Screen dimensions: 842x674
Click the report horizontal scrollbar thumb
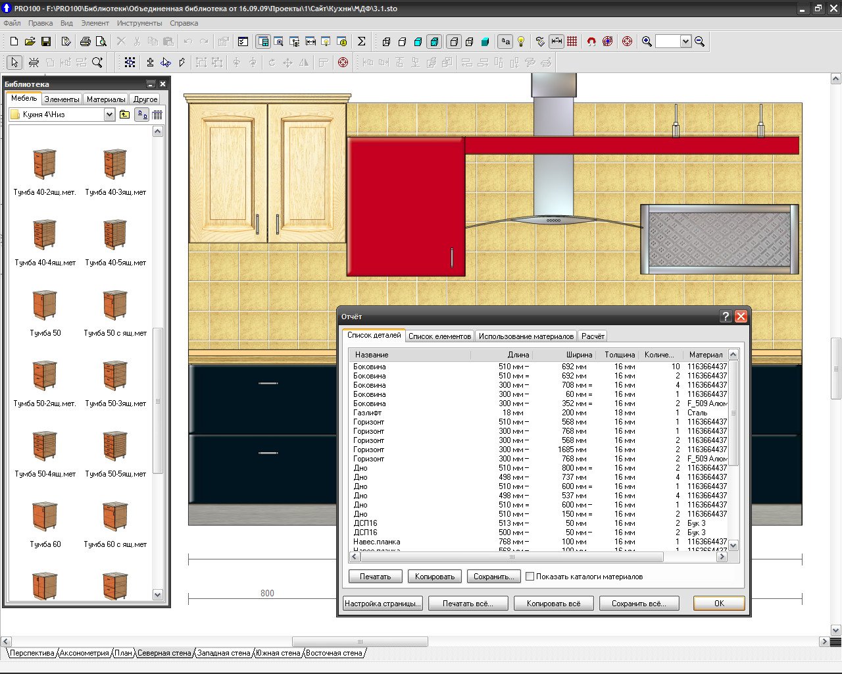512,557
